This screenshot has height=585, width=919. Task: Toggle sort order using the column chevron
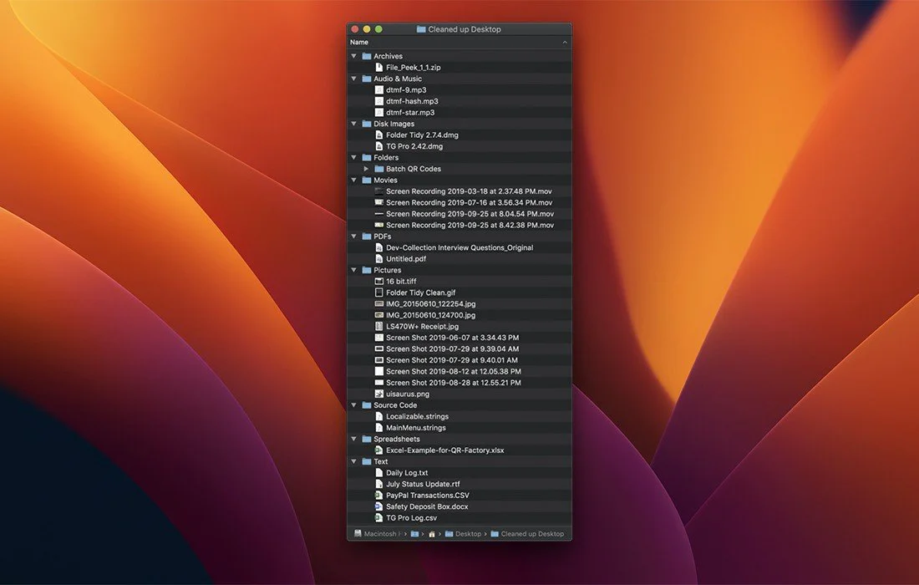[565, 42]
